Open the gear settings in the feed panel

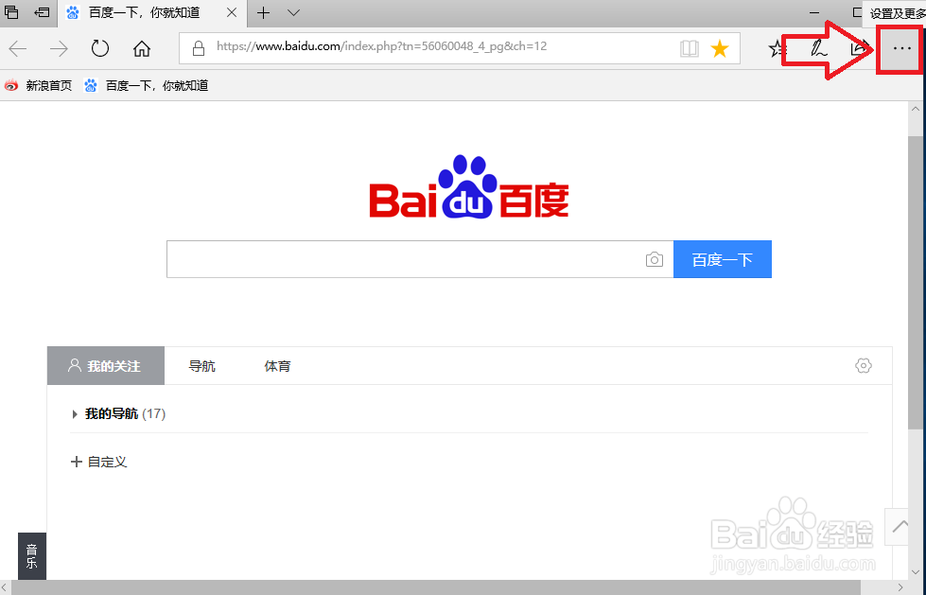click(x=864, y=365)
